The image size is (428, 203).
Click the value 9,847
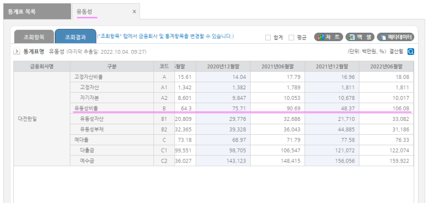click(239, 98)
